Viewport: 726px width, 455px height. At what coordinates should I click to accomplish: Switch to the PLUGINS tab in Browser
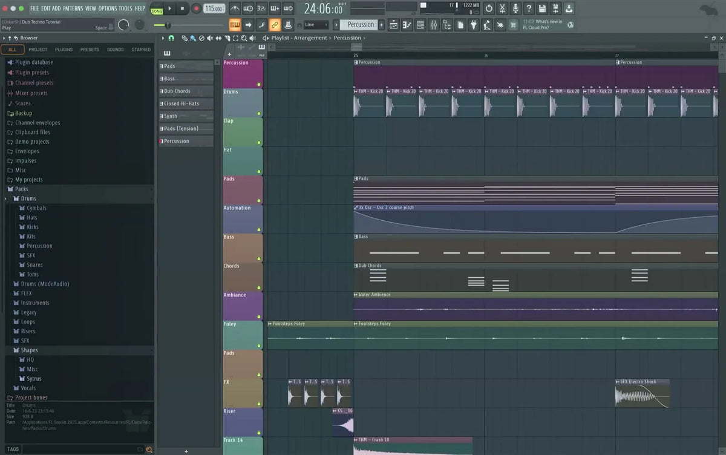click(x=64, y=50)
